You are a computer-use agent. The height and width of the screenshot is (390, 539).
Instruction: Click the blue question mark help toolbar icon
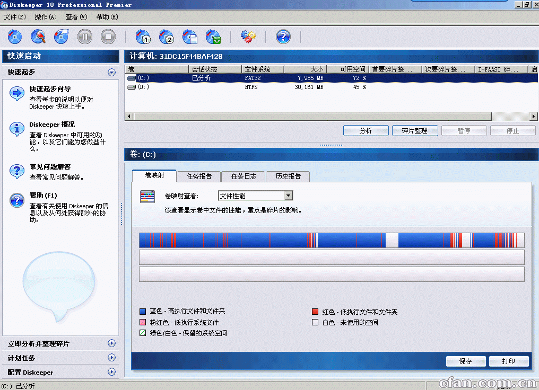(x=283, y=37)
